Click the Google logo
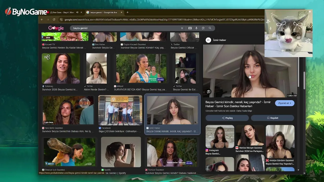324x182 pixels. [x=56, y=28]
